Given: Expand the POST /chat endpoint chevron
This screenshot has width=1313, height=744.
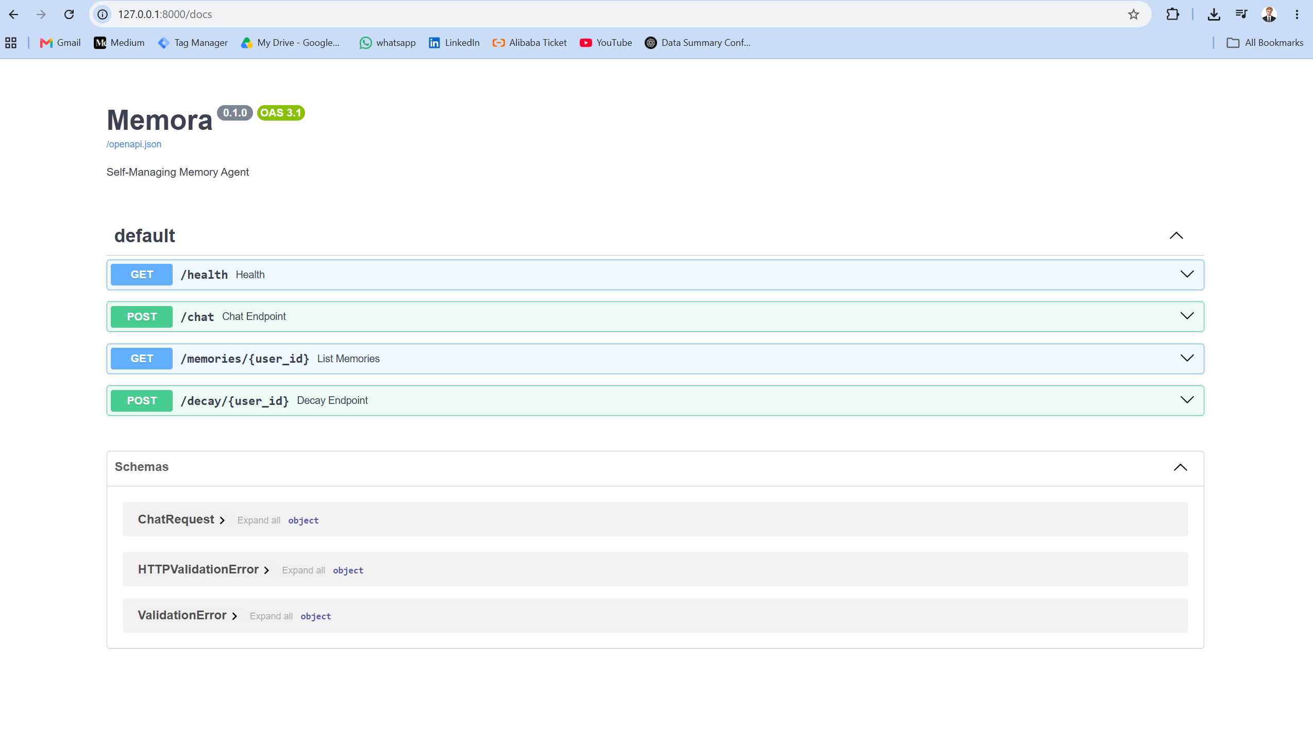Looking at the screenshot, I should point(1187,316).
